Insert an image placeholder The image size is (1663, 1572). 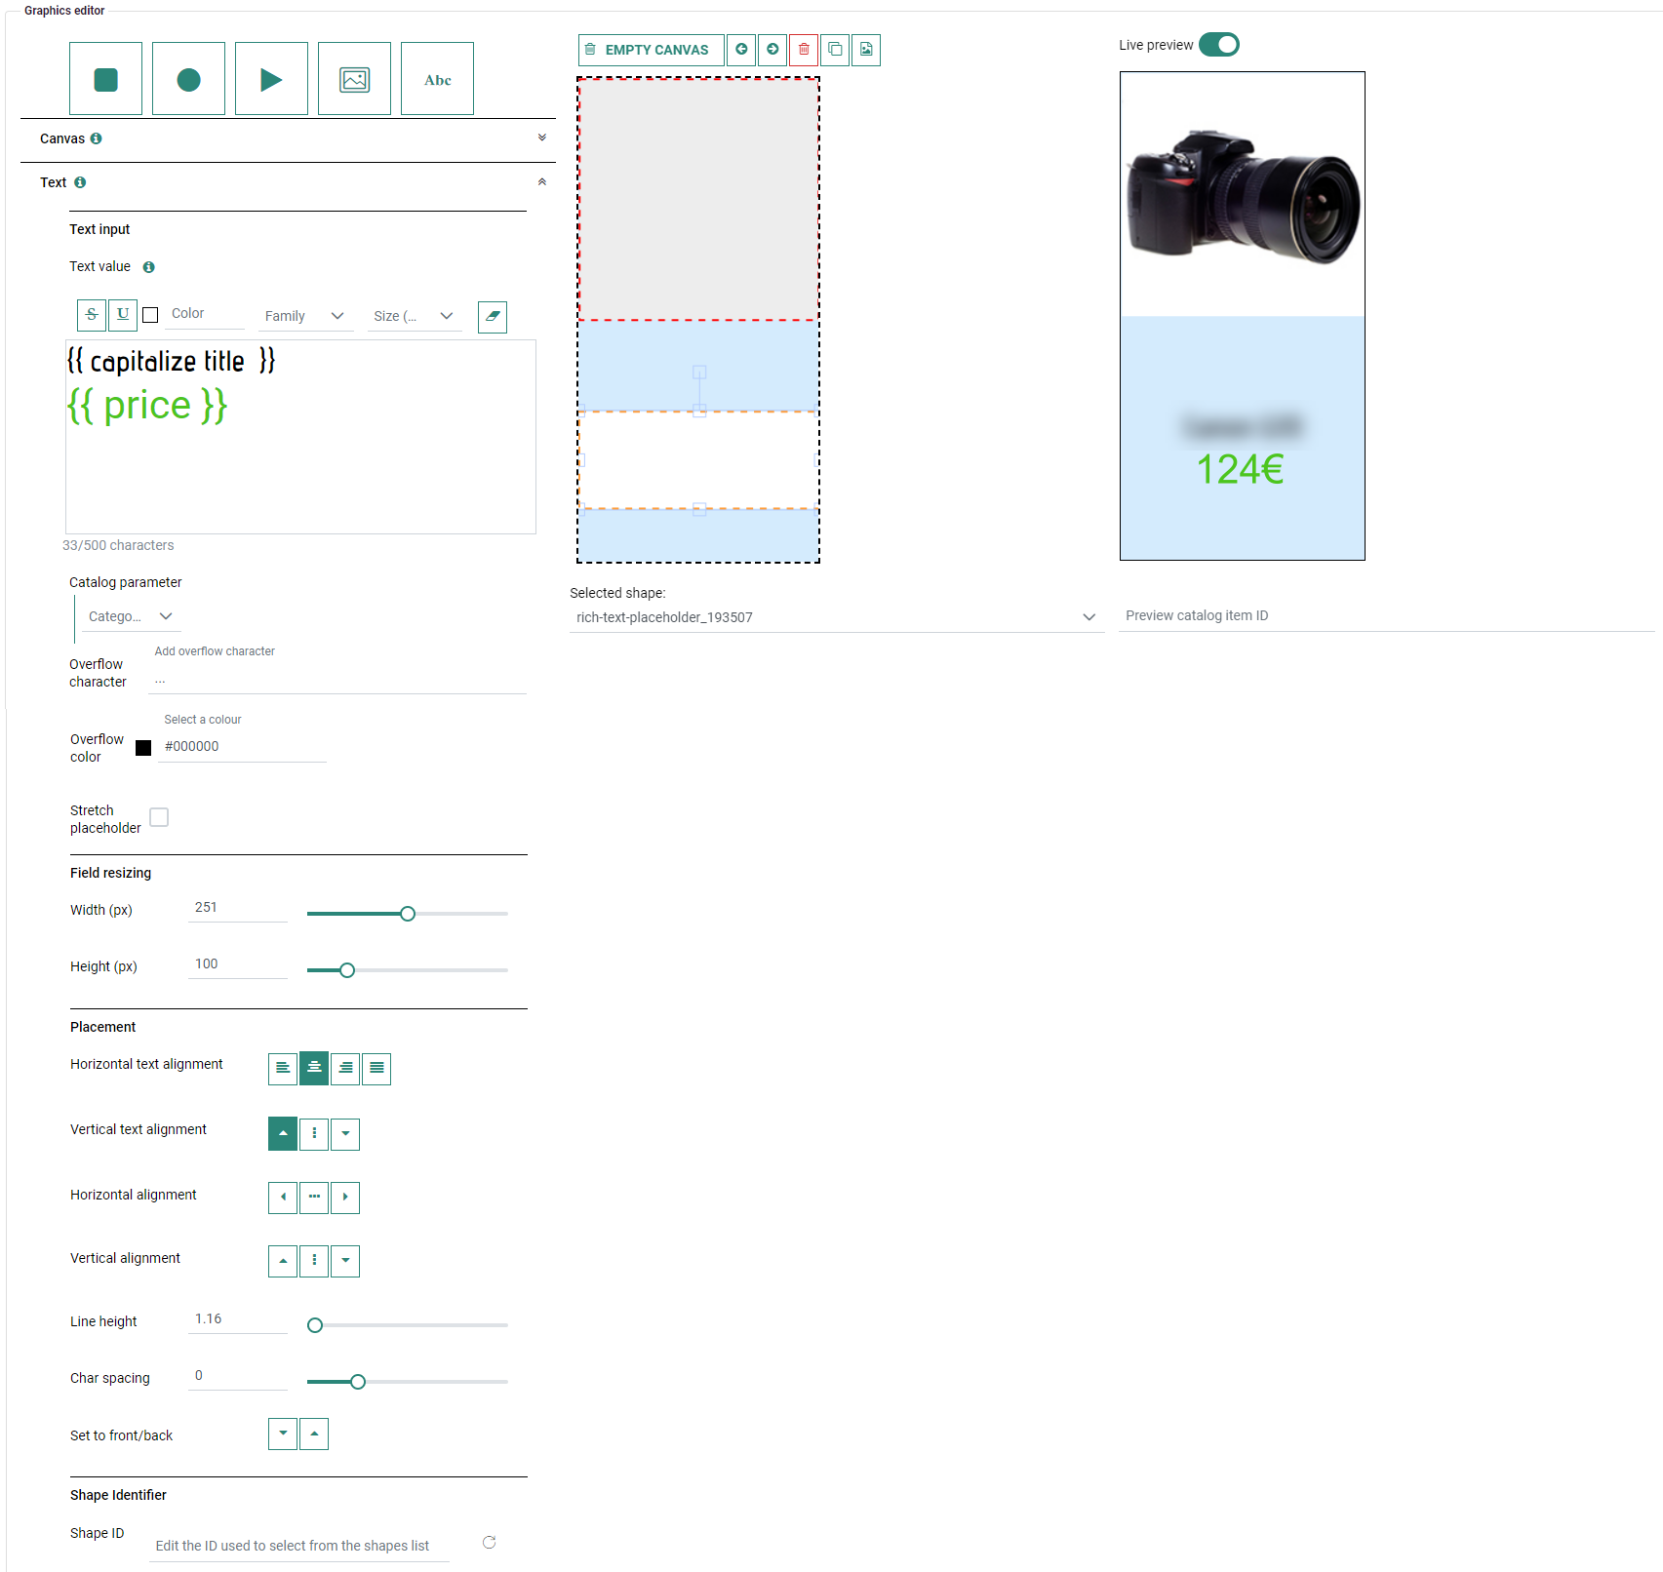[354, 79]
